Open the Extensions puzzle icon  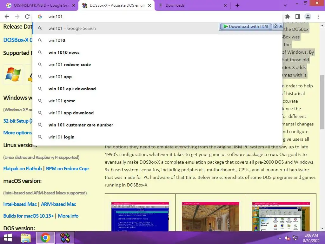pos(288,17)
